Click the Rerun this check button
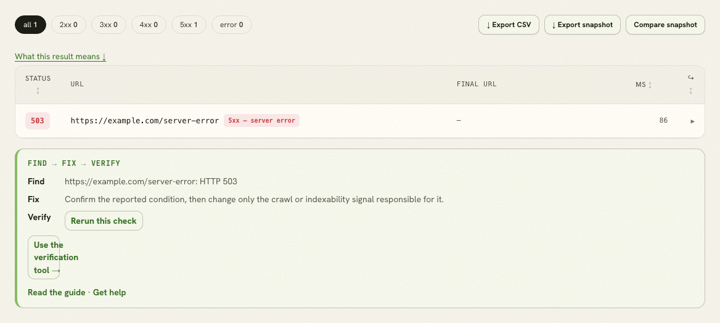The width and height of the screenshot is (720, 323). (x=104, y=221)
